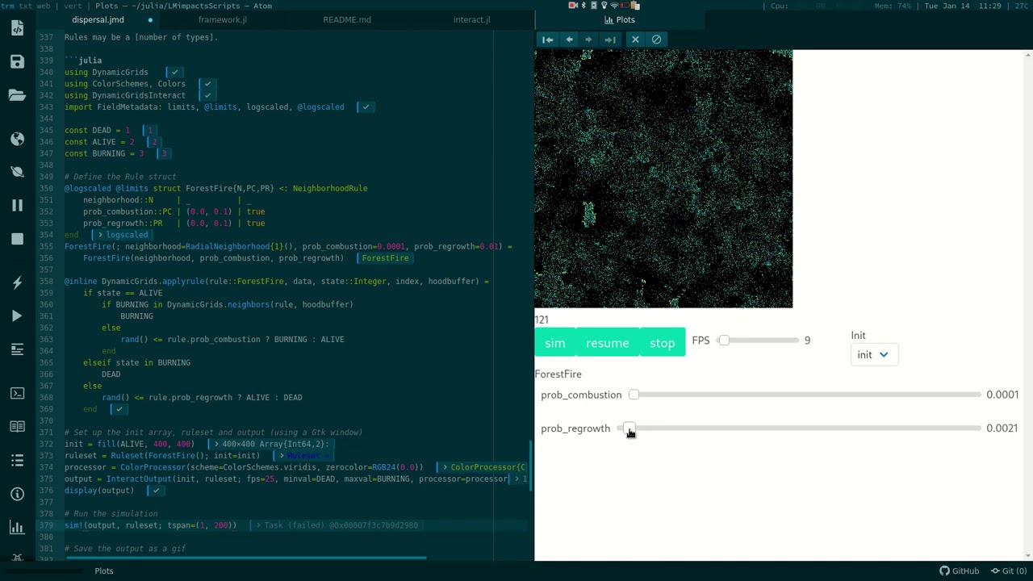Click the save file icon

tap(17, 61)
